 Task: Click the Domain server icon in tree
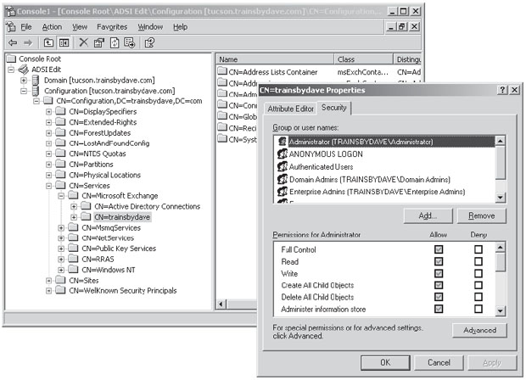click(36, 81)
